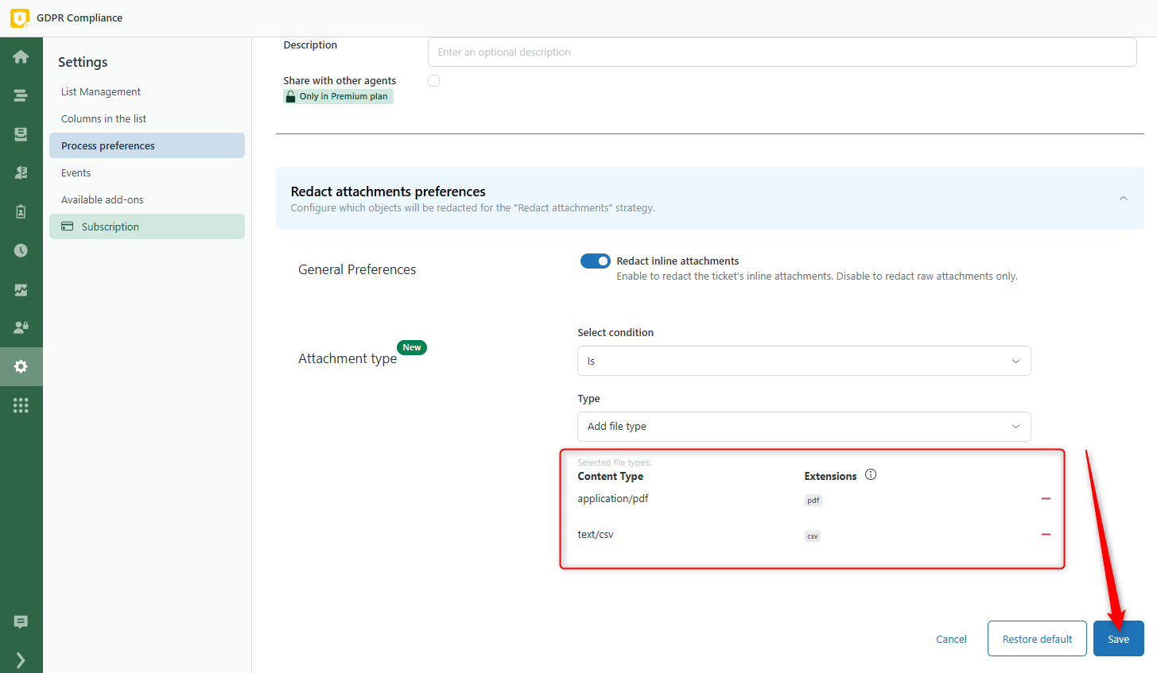This screenshot has width=1157, height=673.
Task: Toggle Redact inline attachments switch
Action: [595, 261]
